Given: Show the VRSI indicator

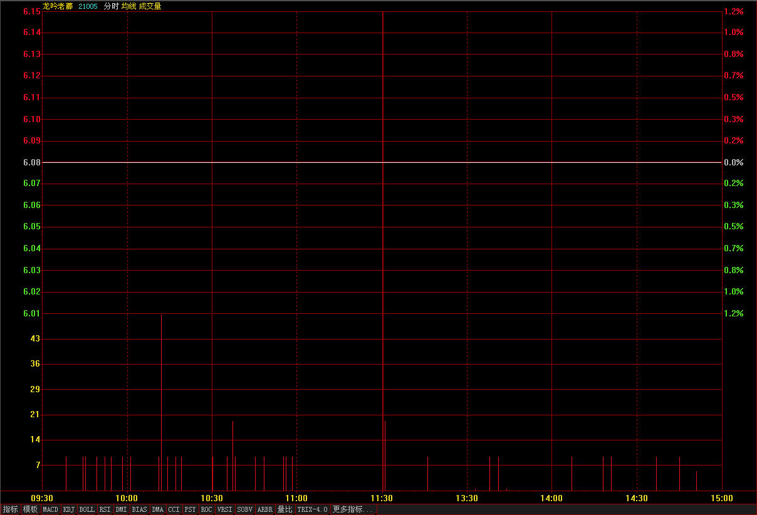Looking at the screenshot, I should point(225,509).
